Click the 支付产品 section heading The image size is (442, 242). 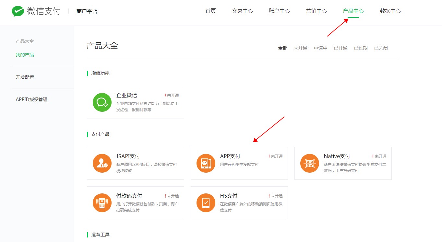coord(100,134)
